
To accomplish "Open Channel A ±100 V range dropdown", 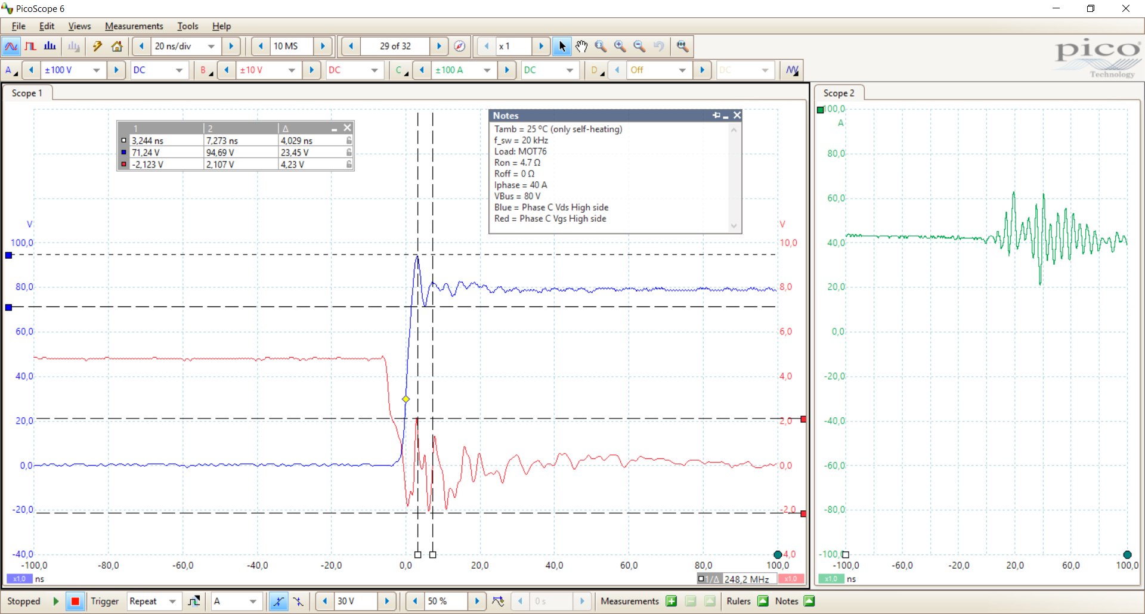I will pyautogui.click(x=96, y=70).
